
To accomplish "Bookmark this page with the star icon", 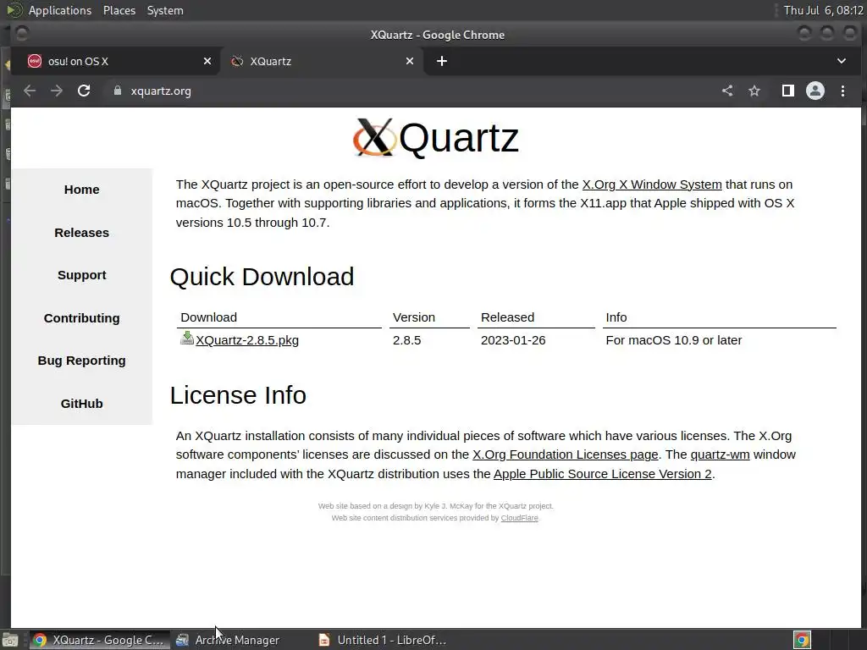I will 754,91.
